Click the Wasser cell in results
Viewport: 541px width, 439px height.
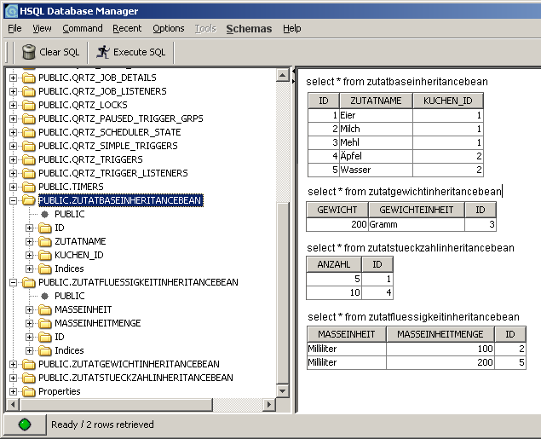376,170
